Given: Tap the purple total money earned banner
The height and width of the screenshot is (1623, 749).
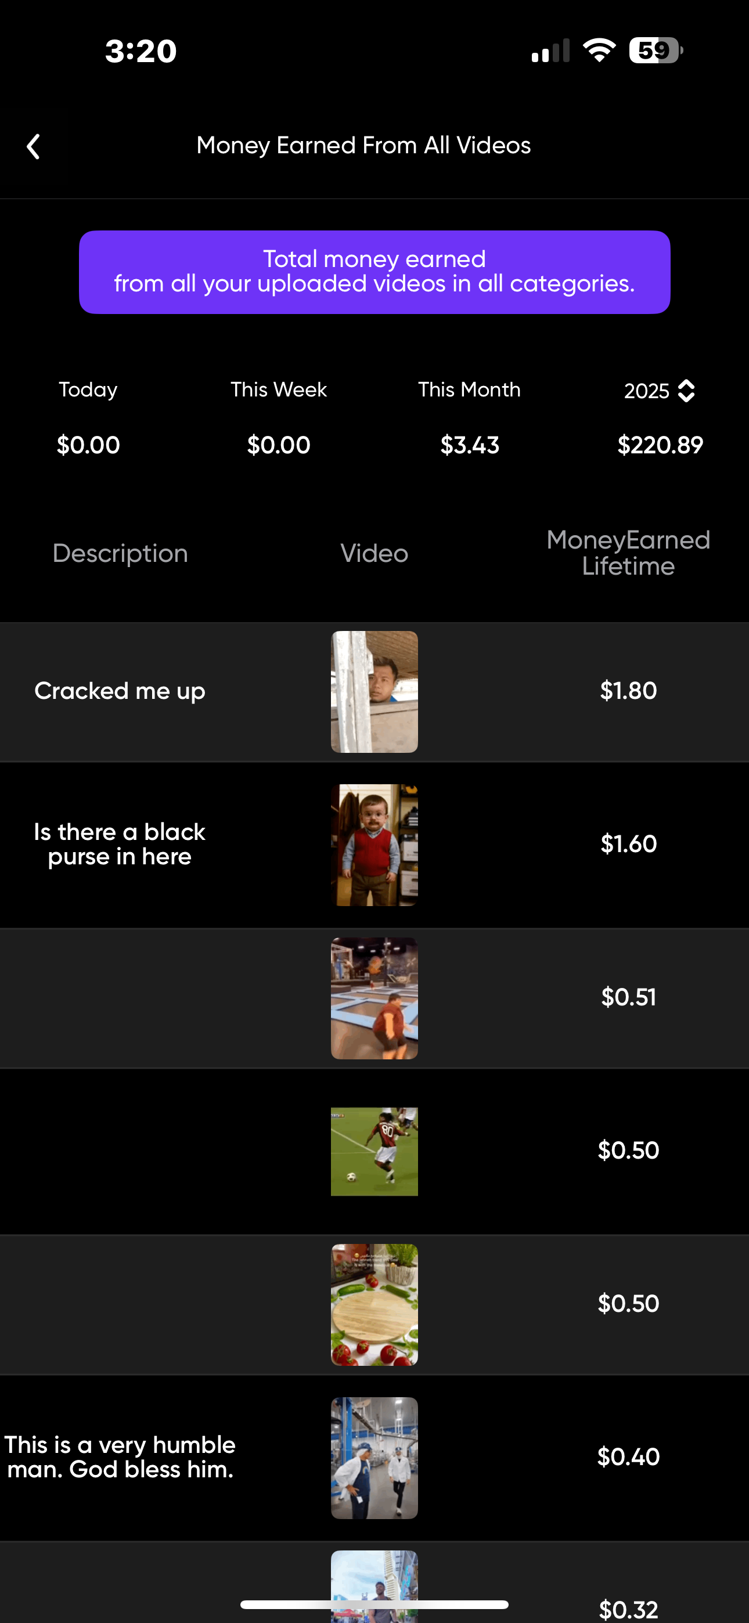Looking at the screenshot, I should (374, 272).
